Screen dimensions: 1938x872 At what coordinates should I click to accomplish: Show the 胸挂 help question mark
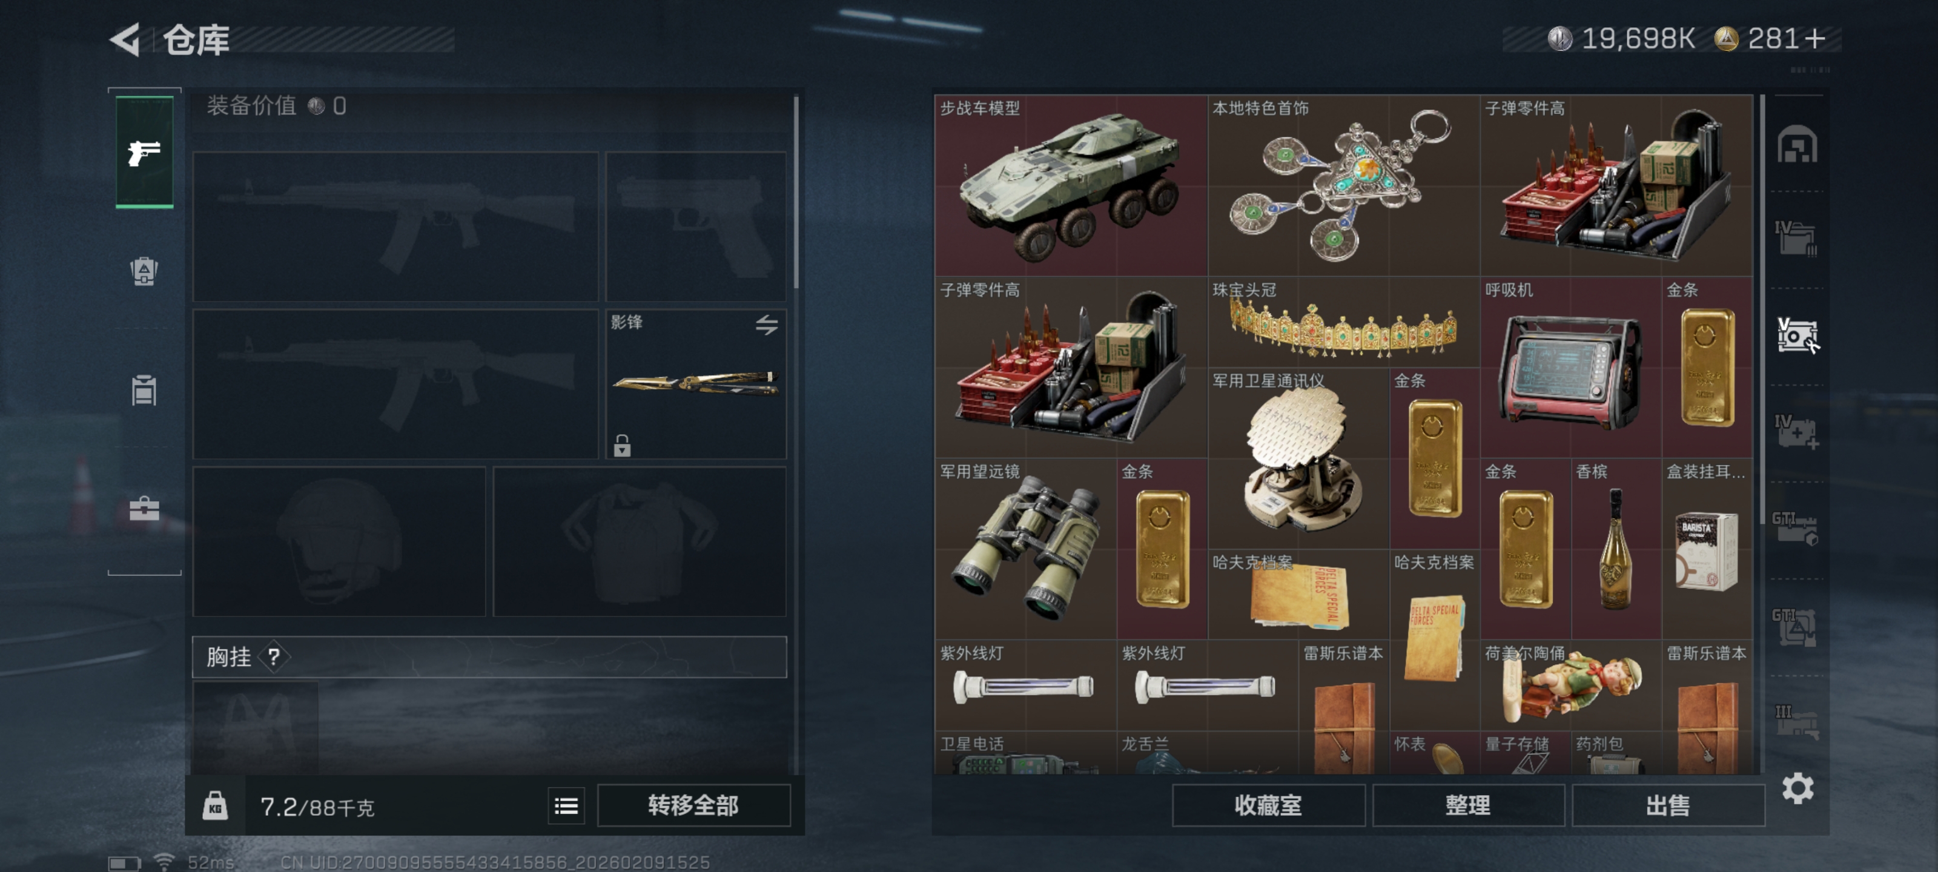[274, 657]
